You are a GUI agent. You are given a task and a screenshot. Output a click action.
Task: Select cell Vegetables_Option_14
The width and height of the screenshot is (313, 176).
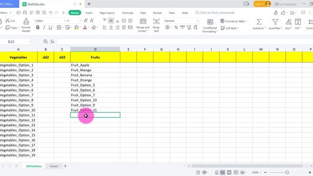(19, 130)
